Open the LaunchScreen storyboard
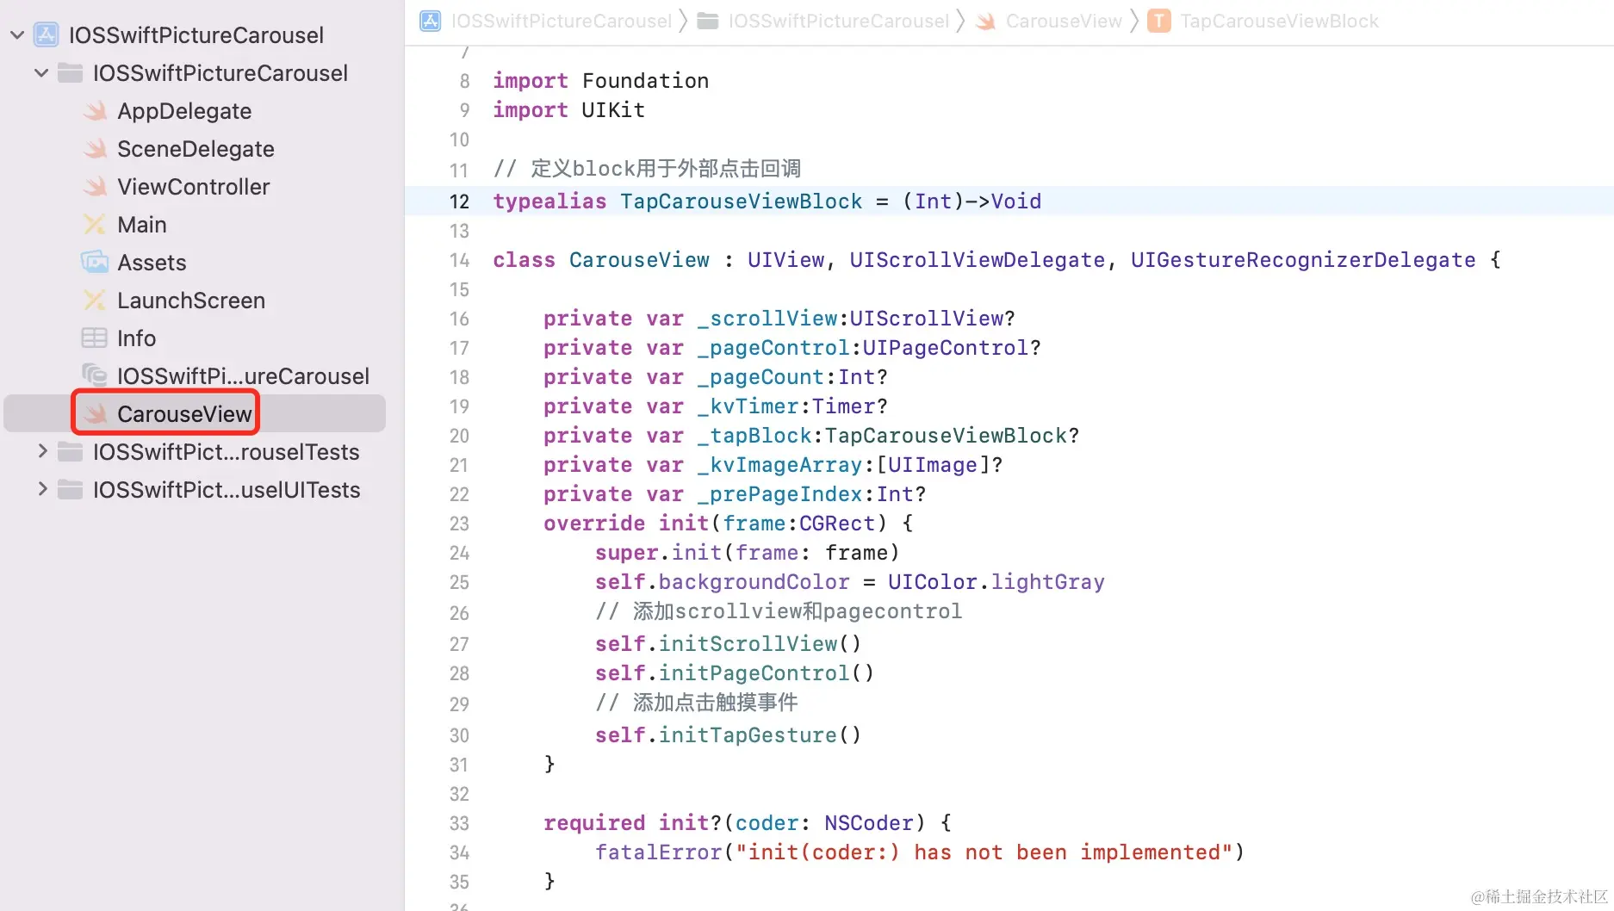1614x911 pixels. pyautogui.click(x=191, y=301)
